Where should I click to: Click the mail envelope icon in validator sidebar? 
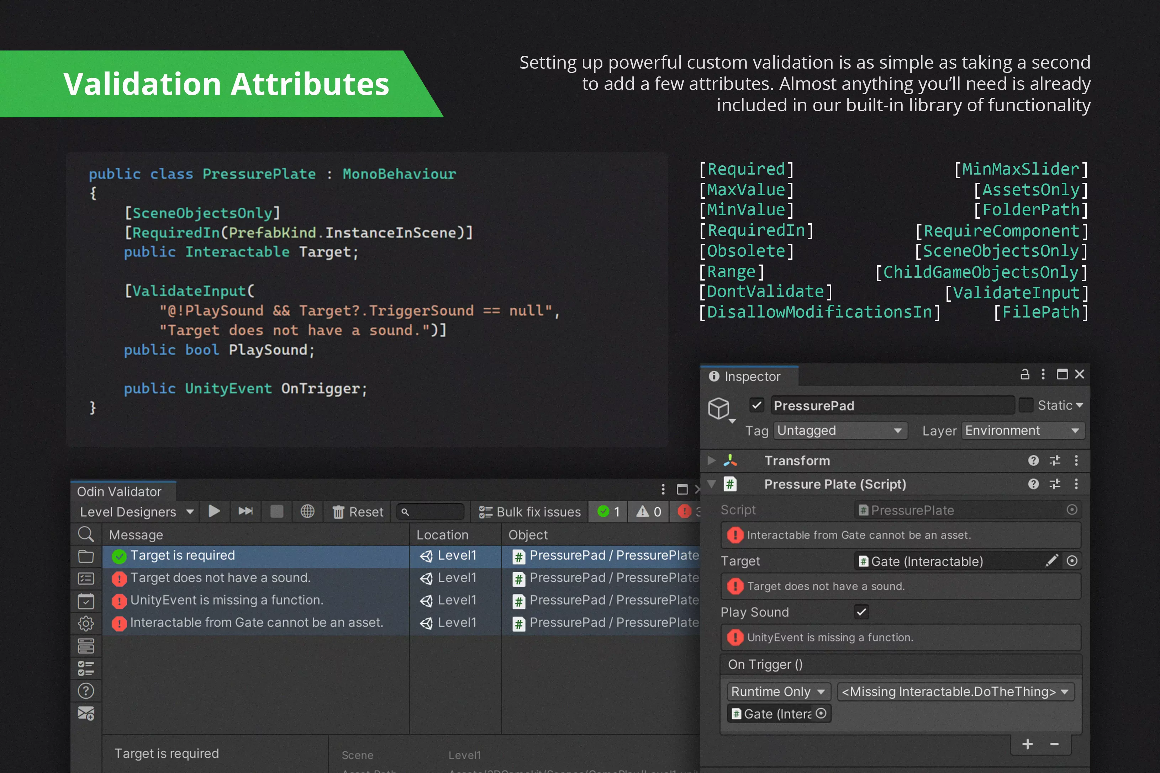(86, 713)
